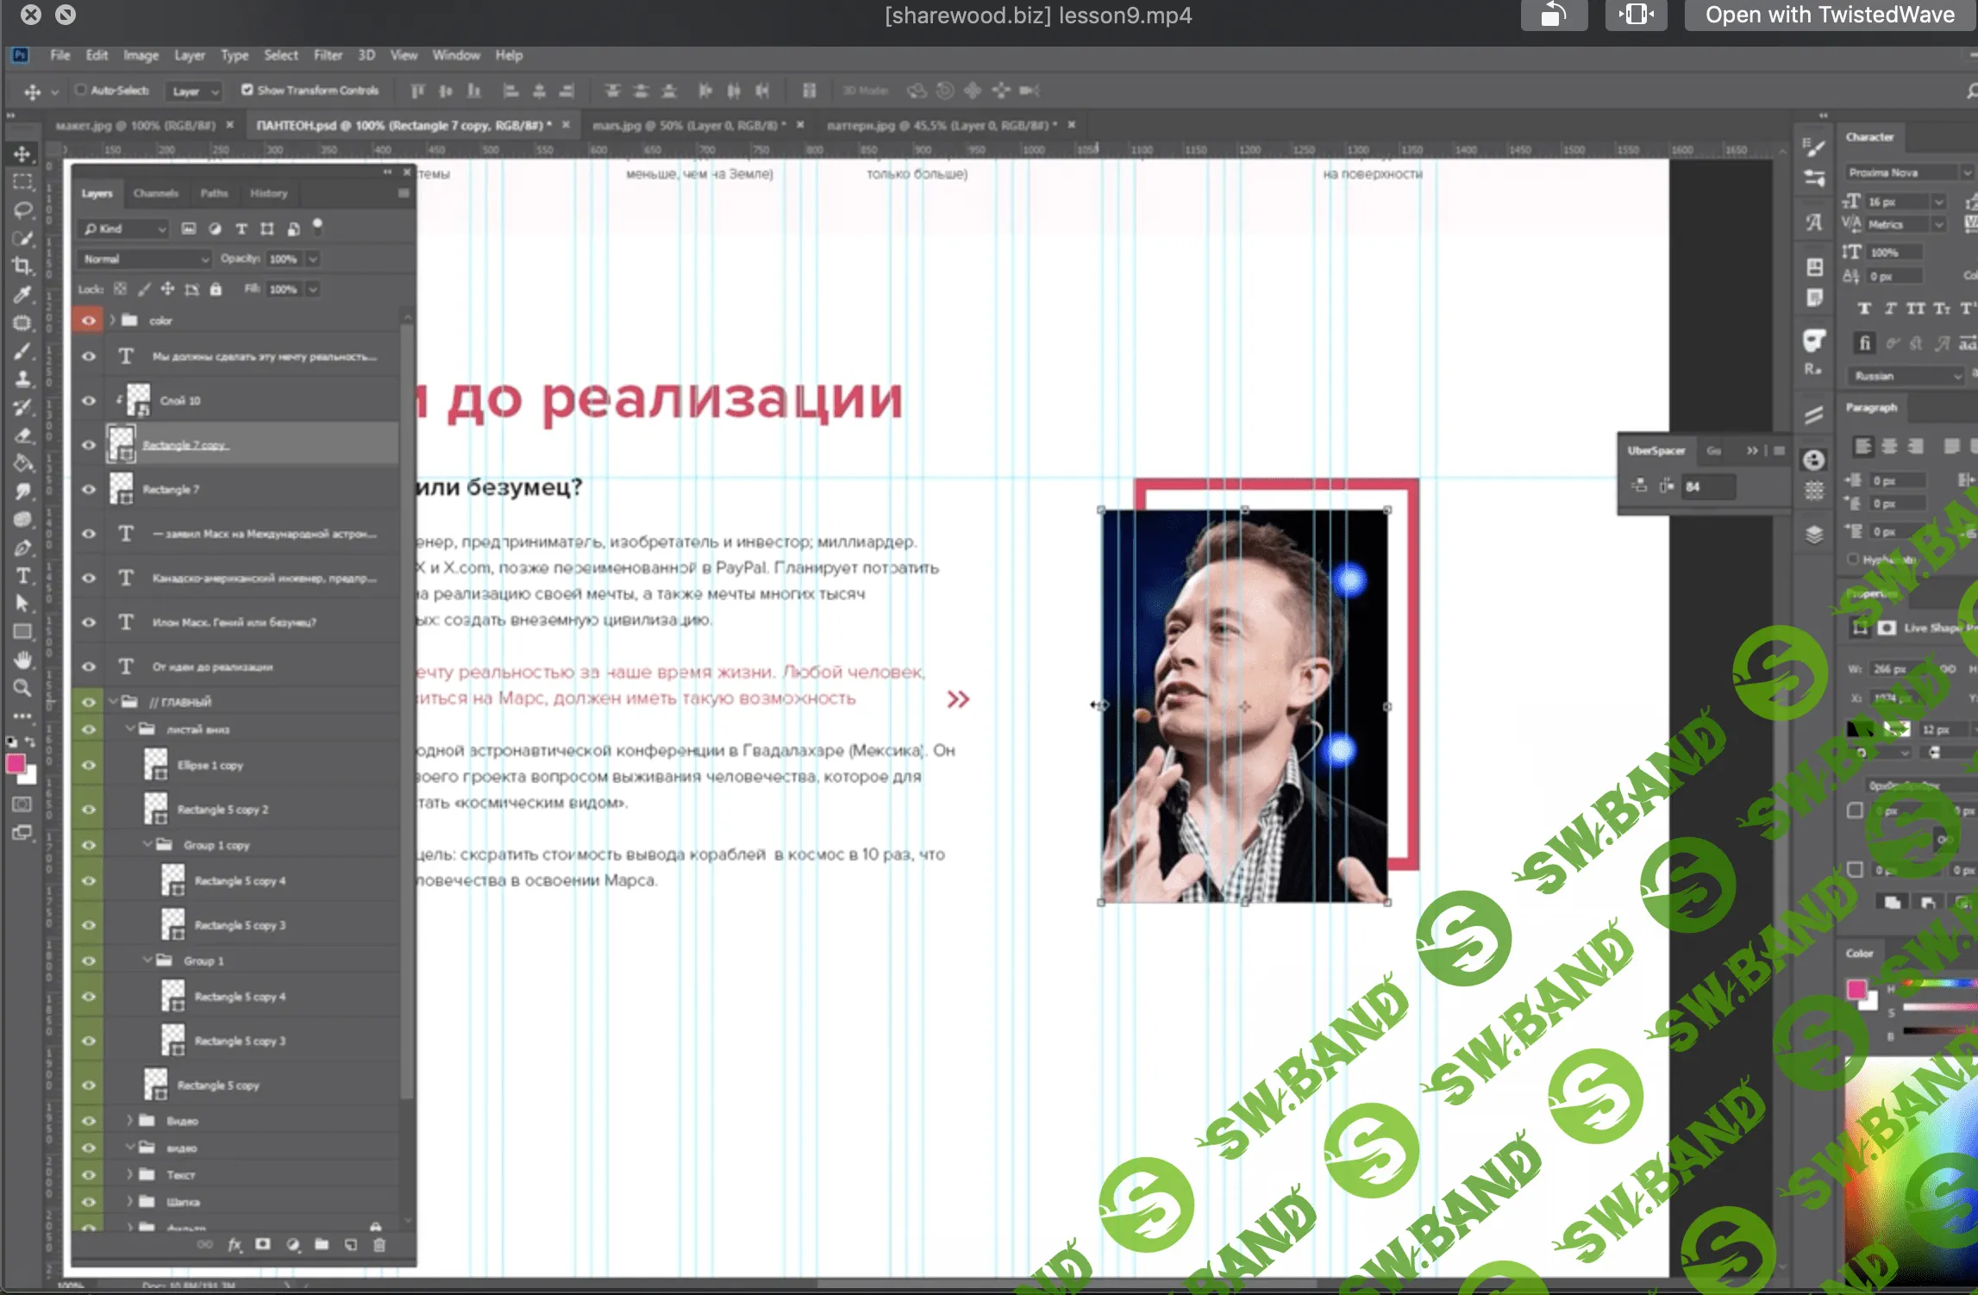Open the Filter menu
Image resolution: width=1978 pixels, height=1295 pixels.
[328, 55]
